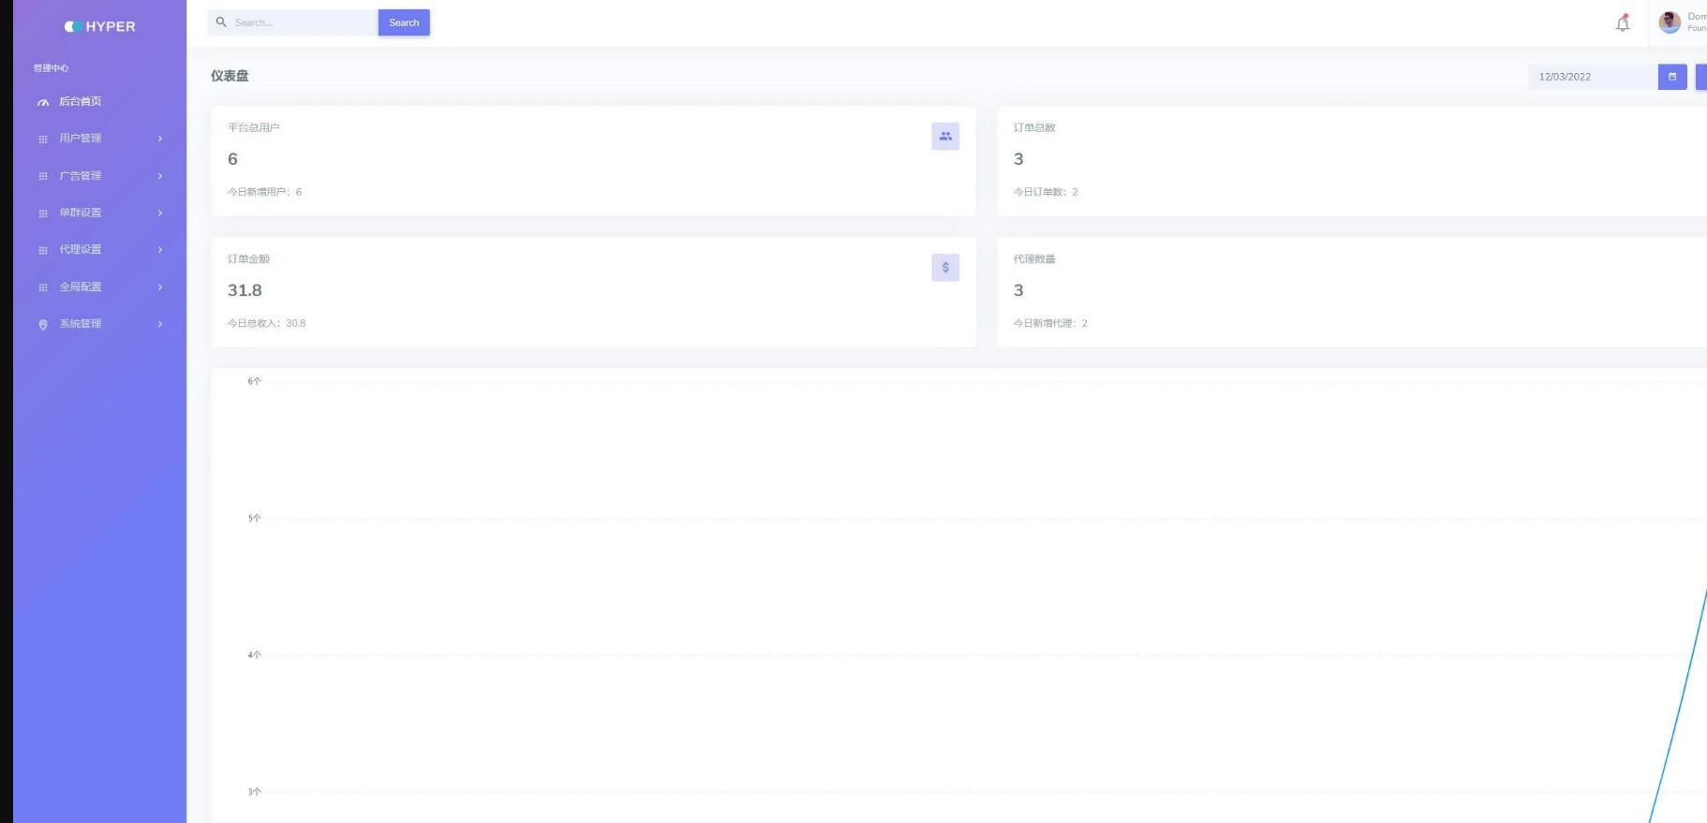Viewport: 1707px width, 823px height.
Task: Focus the Search text field
Action: (x=302, y=22)
